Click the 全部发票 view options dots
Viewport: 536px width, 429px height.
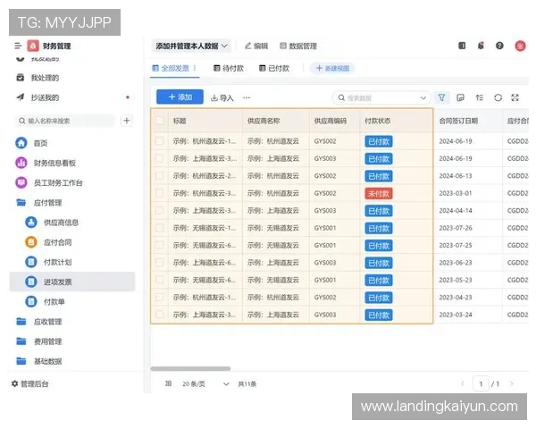(195, 68)
